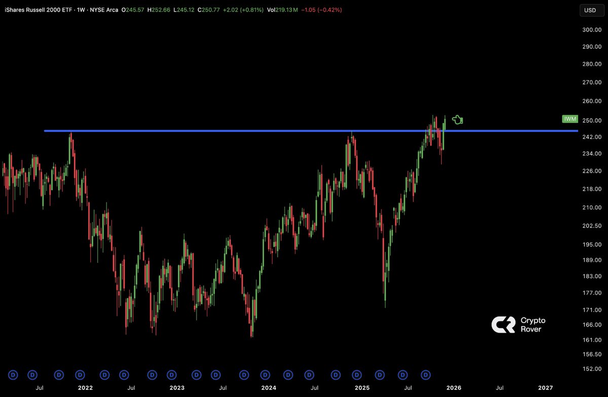Screen dimensions: 608x397
Task: Click the close value C250.77
Action: click(208, 10)
